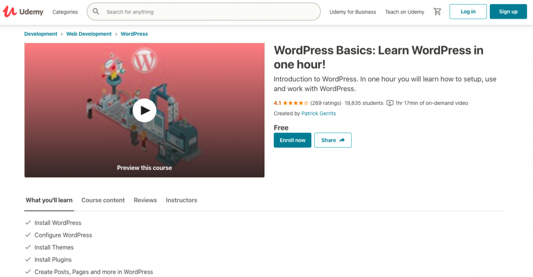
Task: Switch to Course content tab
Action: (x=103, y=200)
